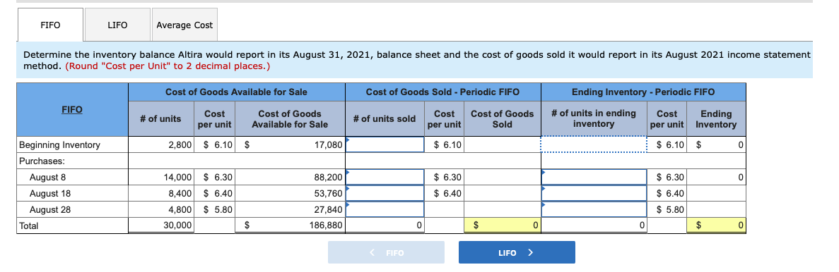Click units sold field for August 28
The height and width of the screenshot is (272, 839).
[x=385, y=209]
